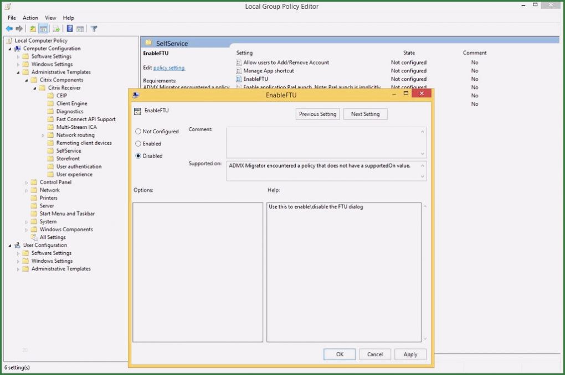The image size is (565, 375).
Task: Click the Filter funnel toolbar icon
Action: (x=94, y=29)
